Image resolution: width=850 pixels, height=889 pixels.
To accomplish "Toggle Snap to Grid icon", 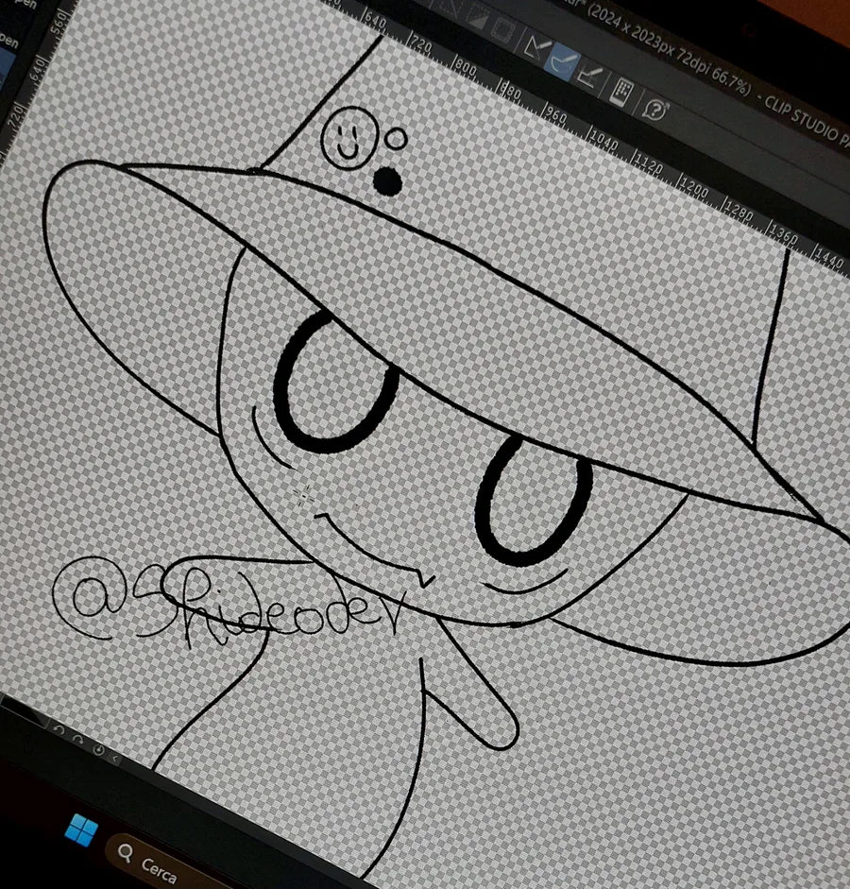I will coord(590,77).
